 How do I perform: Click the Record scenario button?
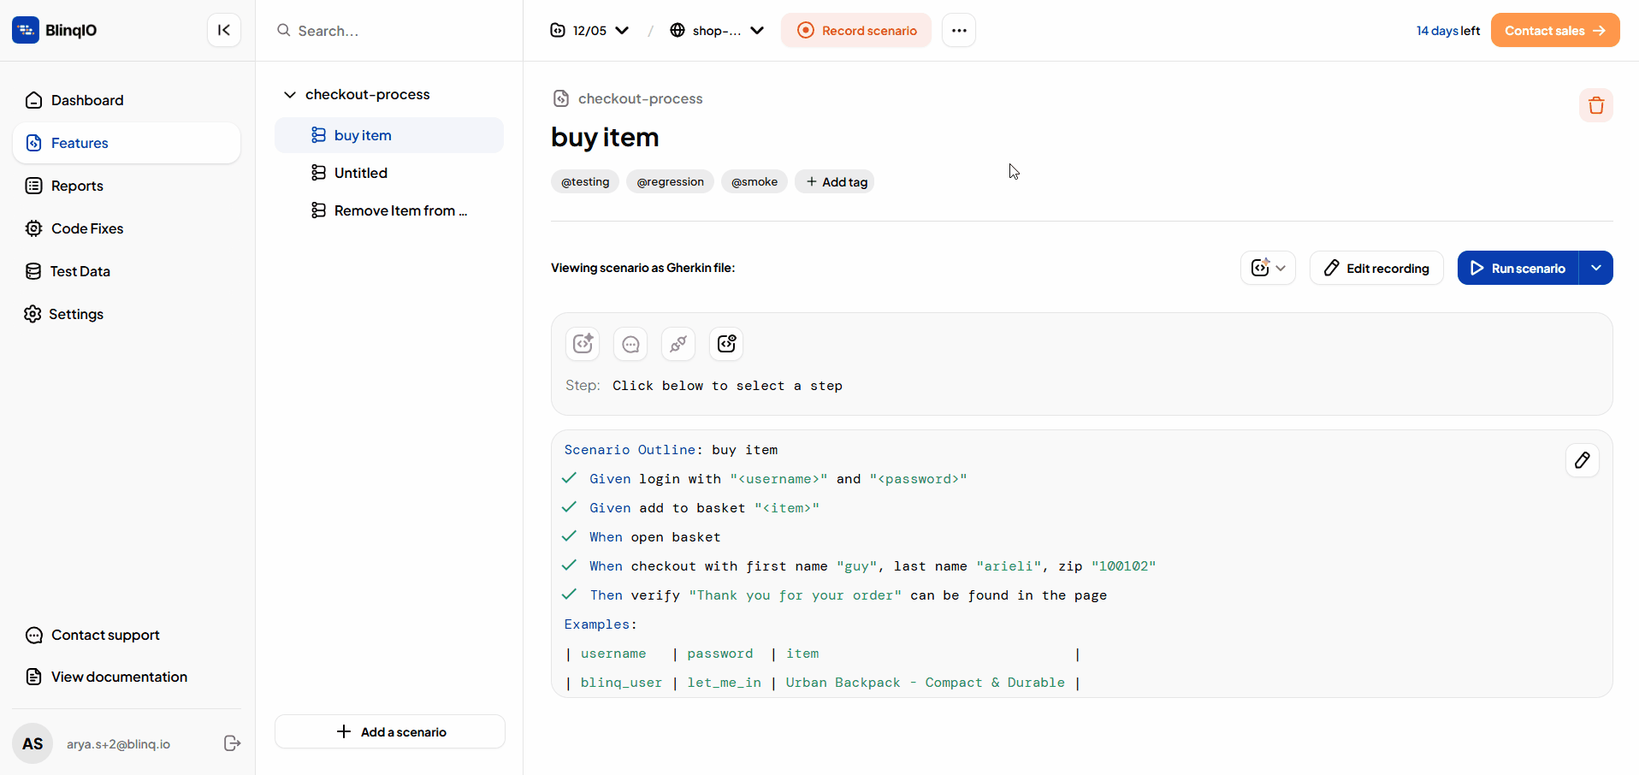[856, 30]
